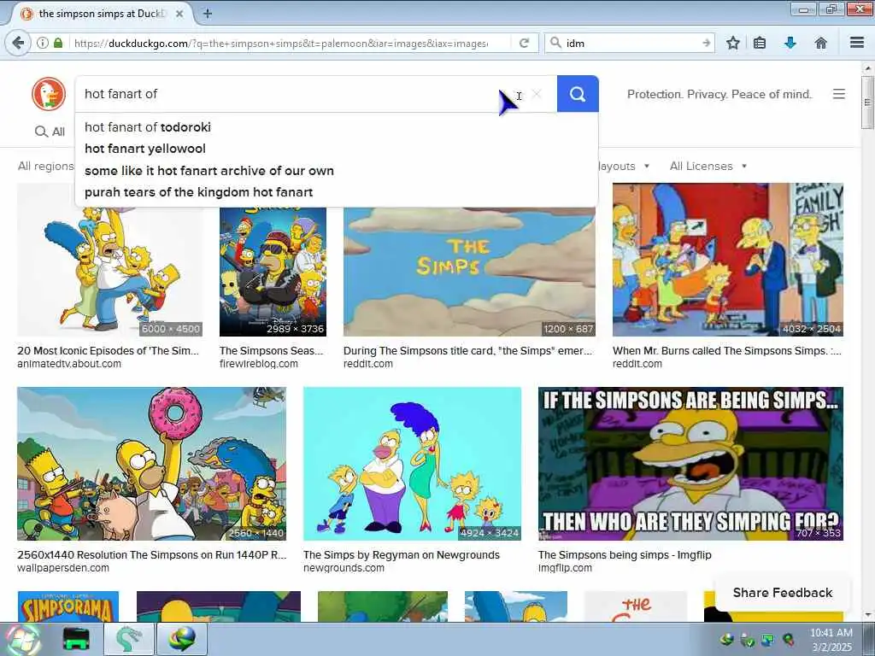Pick suggestion some like it hot fanart
Image resolution: width=875 pixels, height=656 pixels.
coord(336,171)
